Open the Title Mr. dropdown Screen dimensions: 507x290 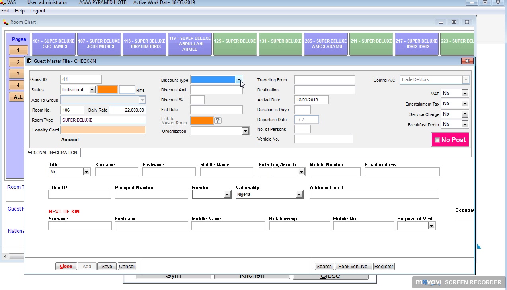(x=86, y=172)
